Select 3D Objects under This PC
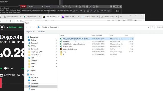Image resolution: width=163 pixels, height=91 pixels. click(x=34, y=77)
